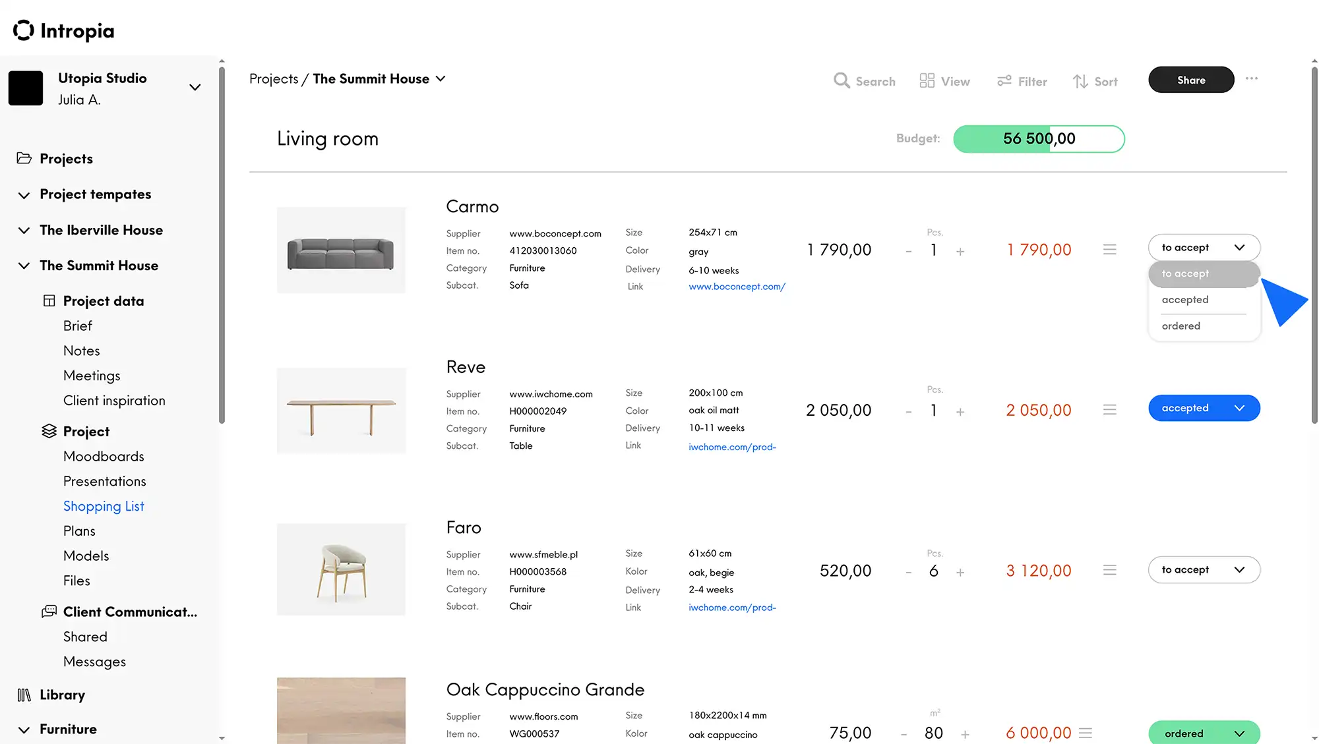1319x744 pixels.
Task: Click the Project data grid icon
Action: tap(49, 300)
